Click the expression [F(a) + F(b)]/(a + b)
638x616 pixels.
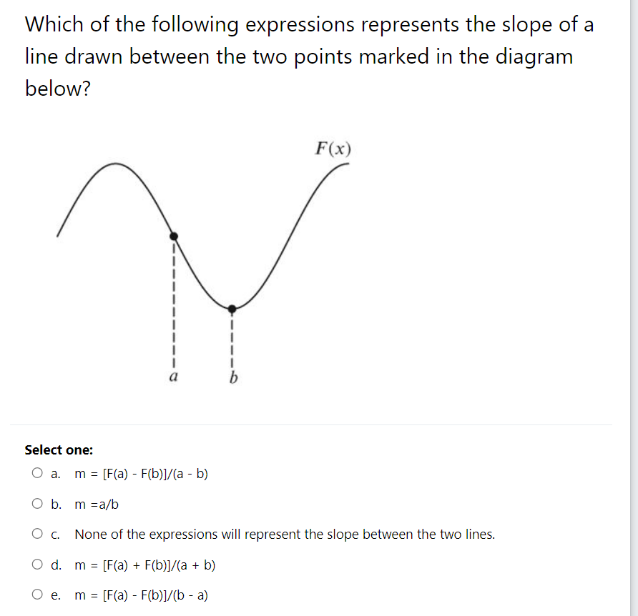click(144, 565)
